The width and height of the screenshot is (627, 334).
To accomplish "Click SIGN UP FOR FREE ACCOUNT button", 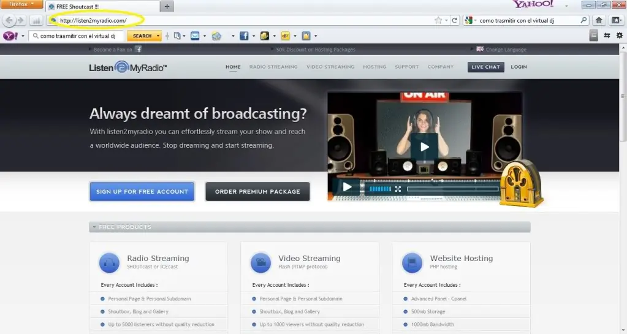I will 142,192.
